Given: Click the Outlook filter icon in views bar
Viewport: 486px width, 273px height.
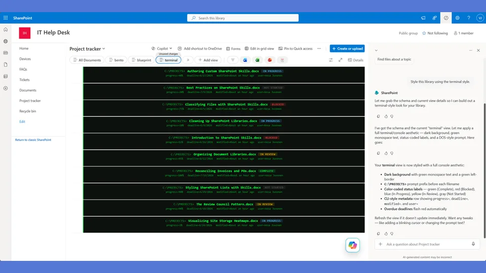Looking at the screenshot, I should [245, 60].
